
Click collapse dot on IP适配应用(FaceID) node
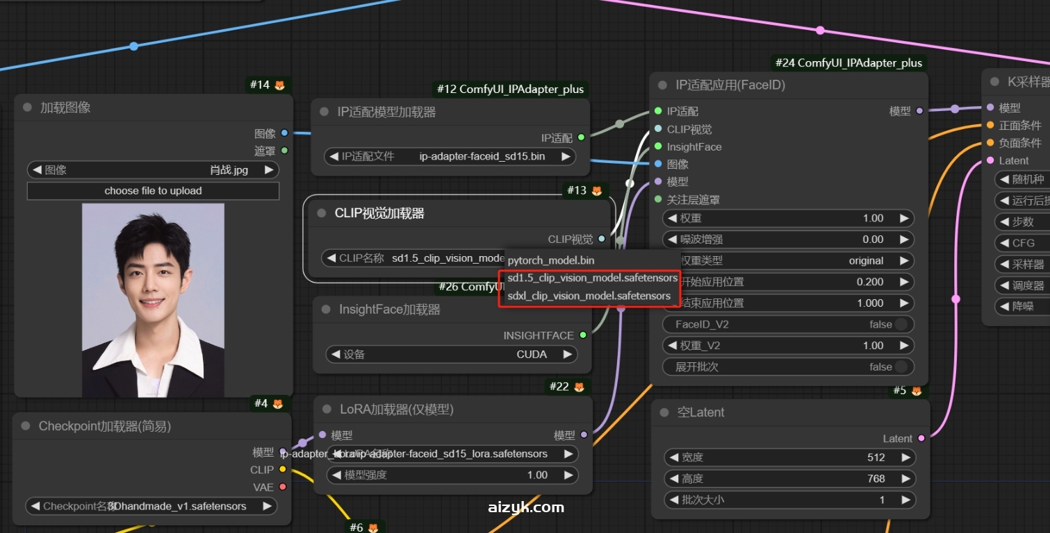click(663, 85)
